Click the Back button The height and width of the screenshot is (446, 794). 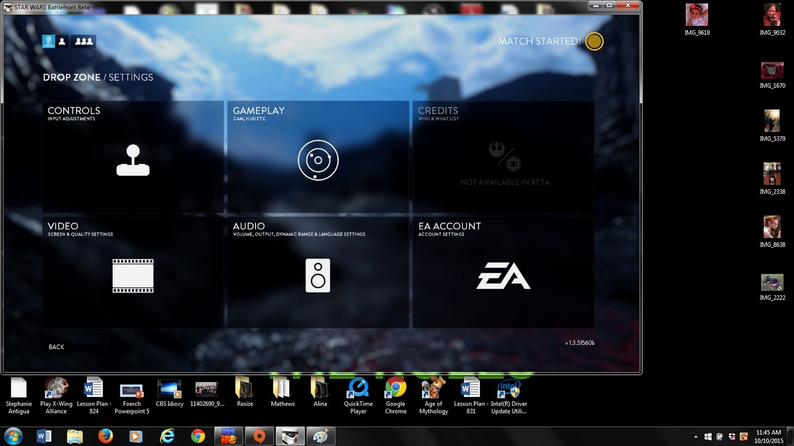click(56, 347)
